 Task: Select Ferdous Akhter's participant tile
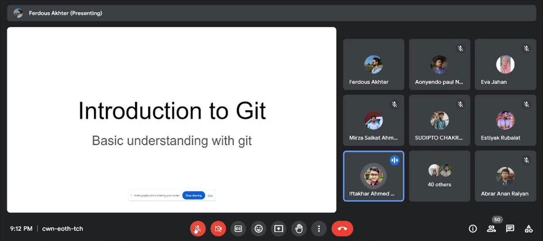click(x=374, y=64)
